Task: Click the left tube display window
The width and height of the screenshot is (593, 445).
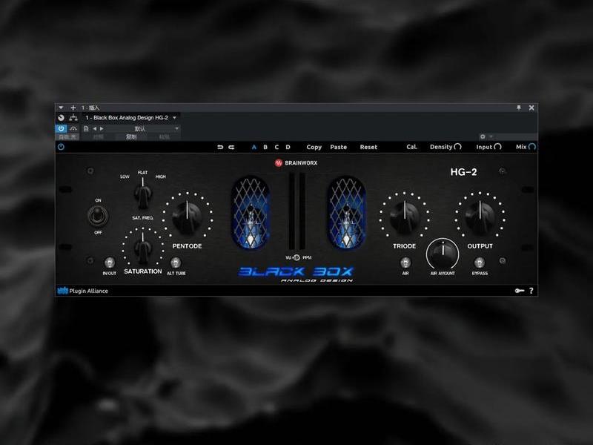Action: click(251, 213)
